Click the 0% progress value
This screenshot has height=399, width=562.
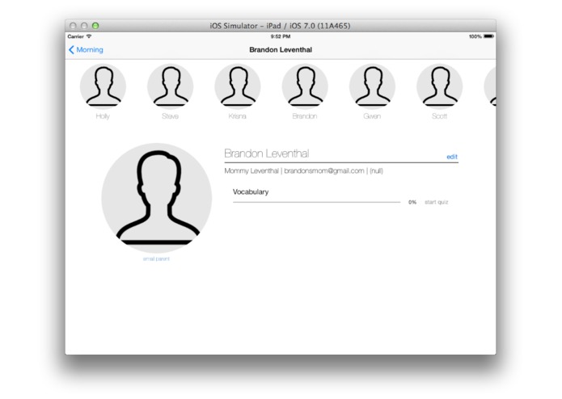click(x=412, y=202)
